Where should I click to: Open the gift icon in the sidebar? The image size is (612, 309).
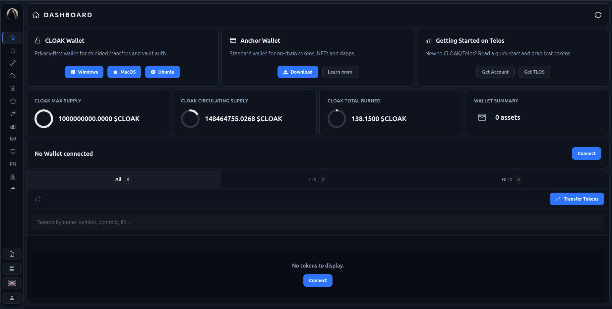[13, 101]
